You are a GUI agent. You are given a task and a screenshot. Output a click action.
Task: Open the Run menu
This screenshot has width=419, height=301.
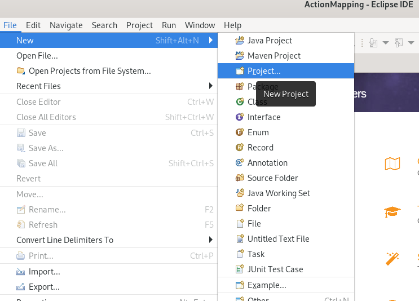(169, 25)
